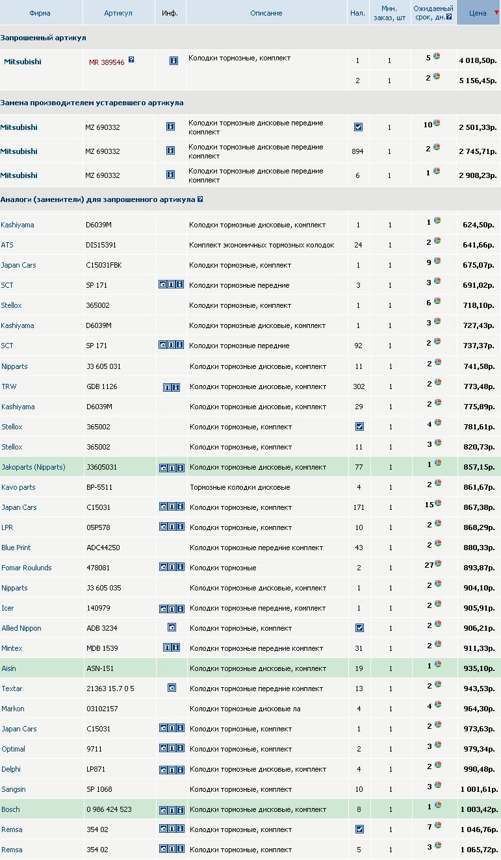Viewport: 501px width, 860px height.
Task: Click availability checkmark in Remsa 1 046,76р. row
Action: tap(358, 829)
